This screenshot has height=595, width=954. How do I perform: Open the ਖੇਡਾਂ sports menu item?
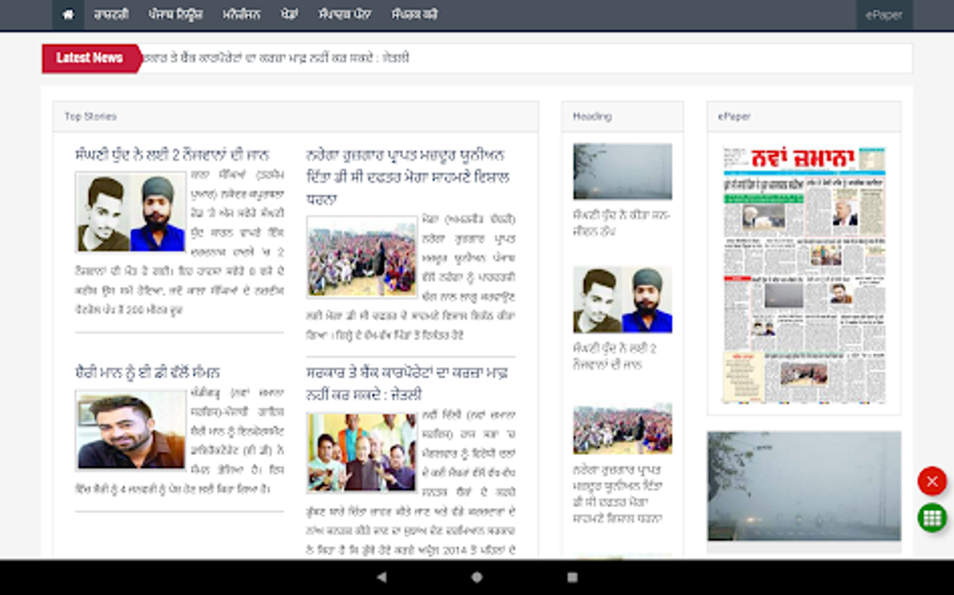coord(290,15)
